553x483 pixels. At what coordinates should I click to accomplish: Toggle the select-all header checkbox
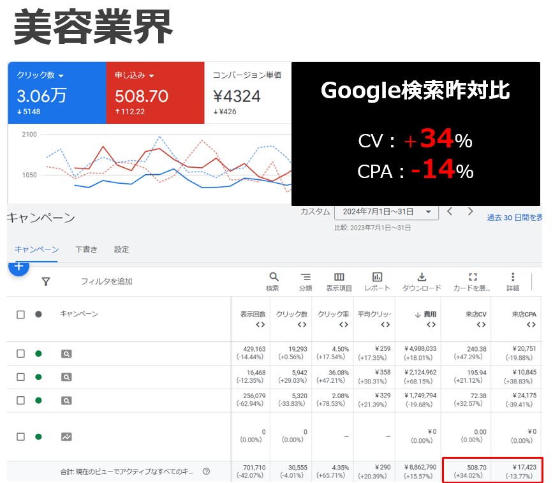click(21, 315)
